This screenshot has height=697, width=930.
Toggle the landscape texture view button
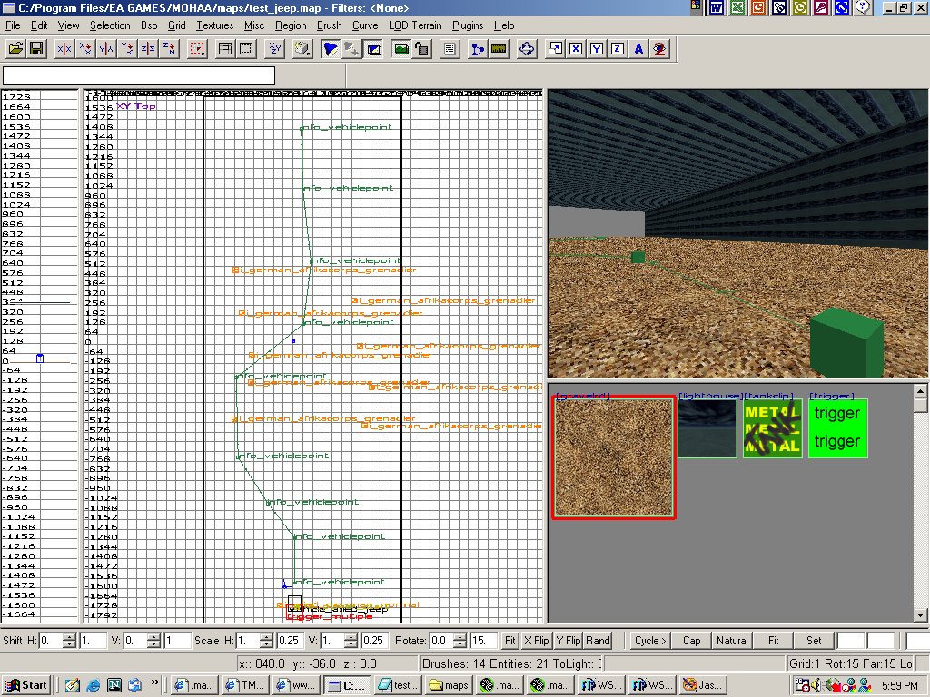click(x=401, y=48)
